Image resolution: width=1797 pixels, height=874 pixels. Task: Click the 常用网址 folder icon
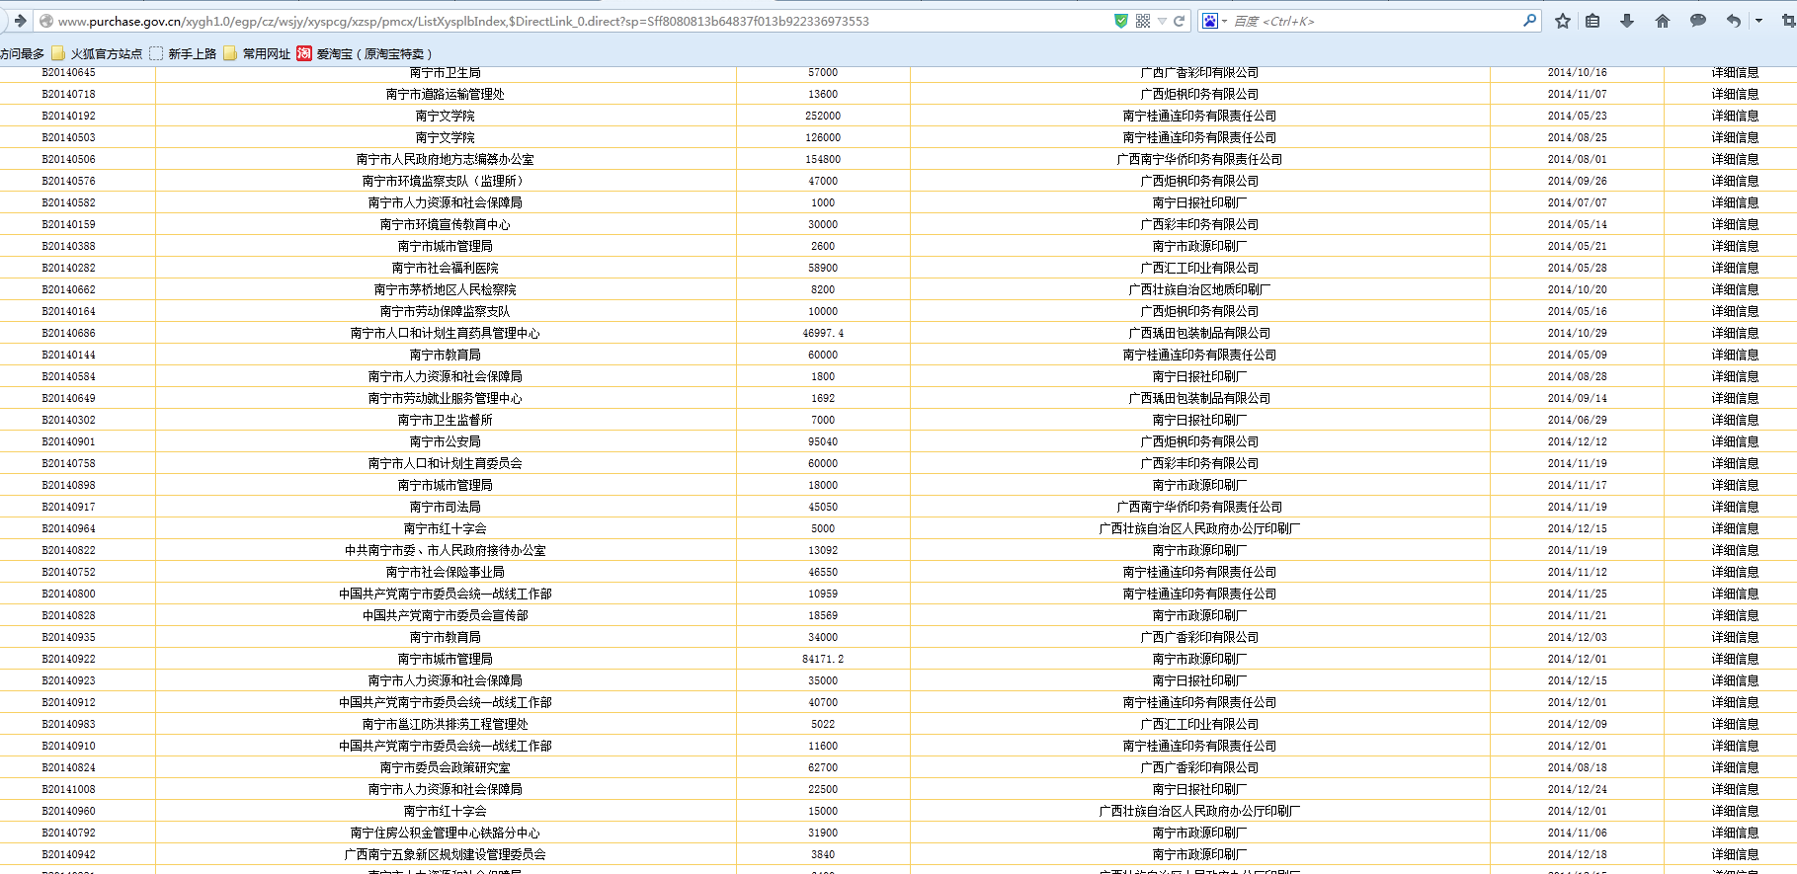[230, 53]
